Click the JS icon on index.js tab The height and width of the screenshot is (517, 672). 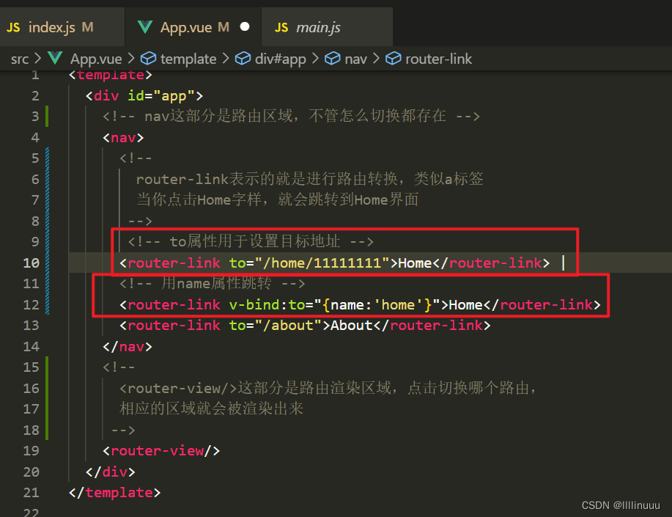[13, 27]
